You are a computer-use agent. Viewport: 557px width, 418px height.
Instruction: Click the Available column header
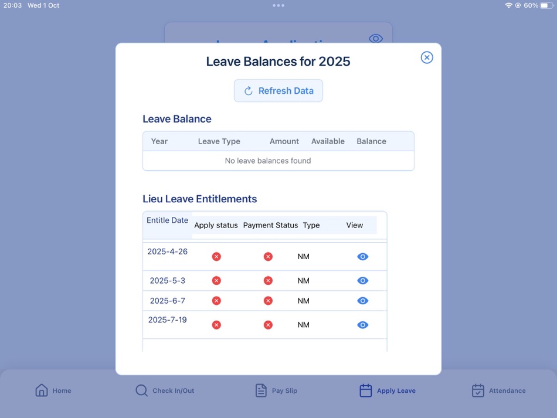pyautogui.click(x=328, y=141)
